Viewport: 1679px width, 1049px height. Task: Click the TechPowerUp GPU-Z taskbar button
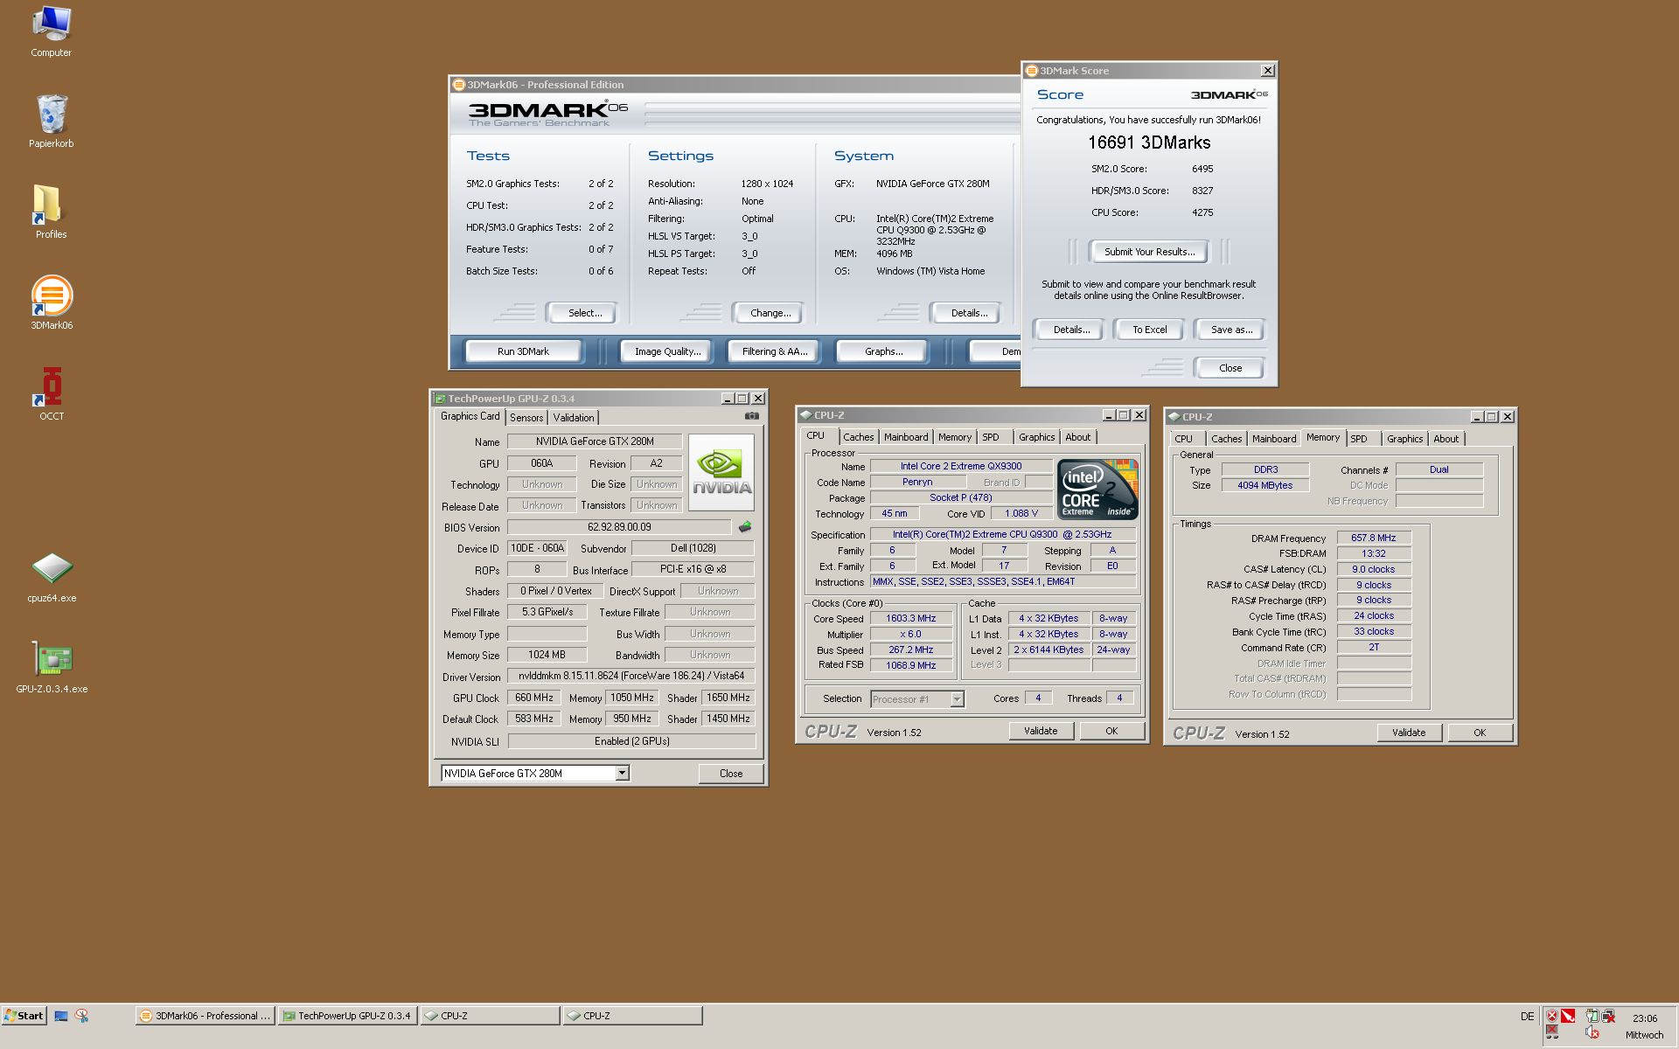[347, 1016]
